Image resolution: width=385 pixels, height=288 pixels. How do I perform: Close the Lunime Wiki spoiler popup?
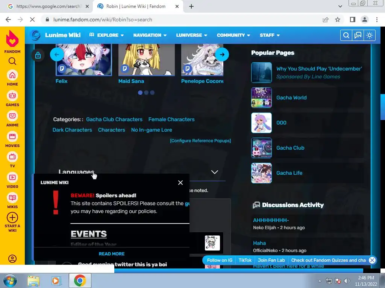pos(180,183)
